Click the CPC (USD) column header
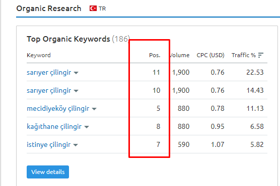280x186 pixels. [211, 55]
